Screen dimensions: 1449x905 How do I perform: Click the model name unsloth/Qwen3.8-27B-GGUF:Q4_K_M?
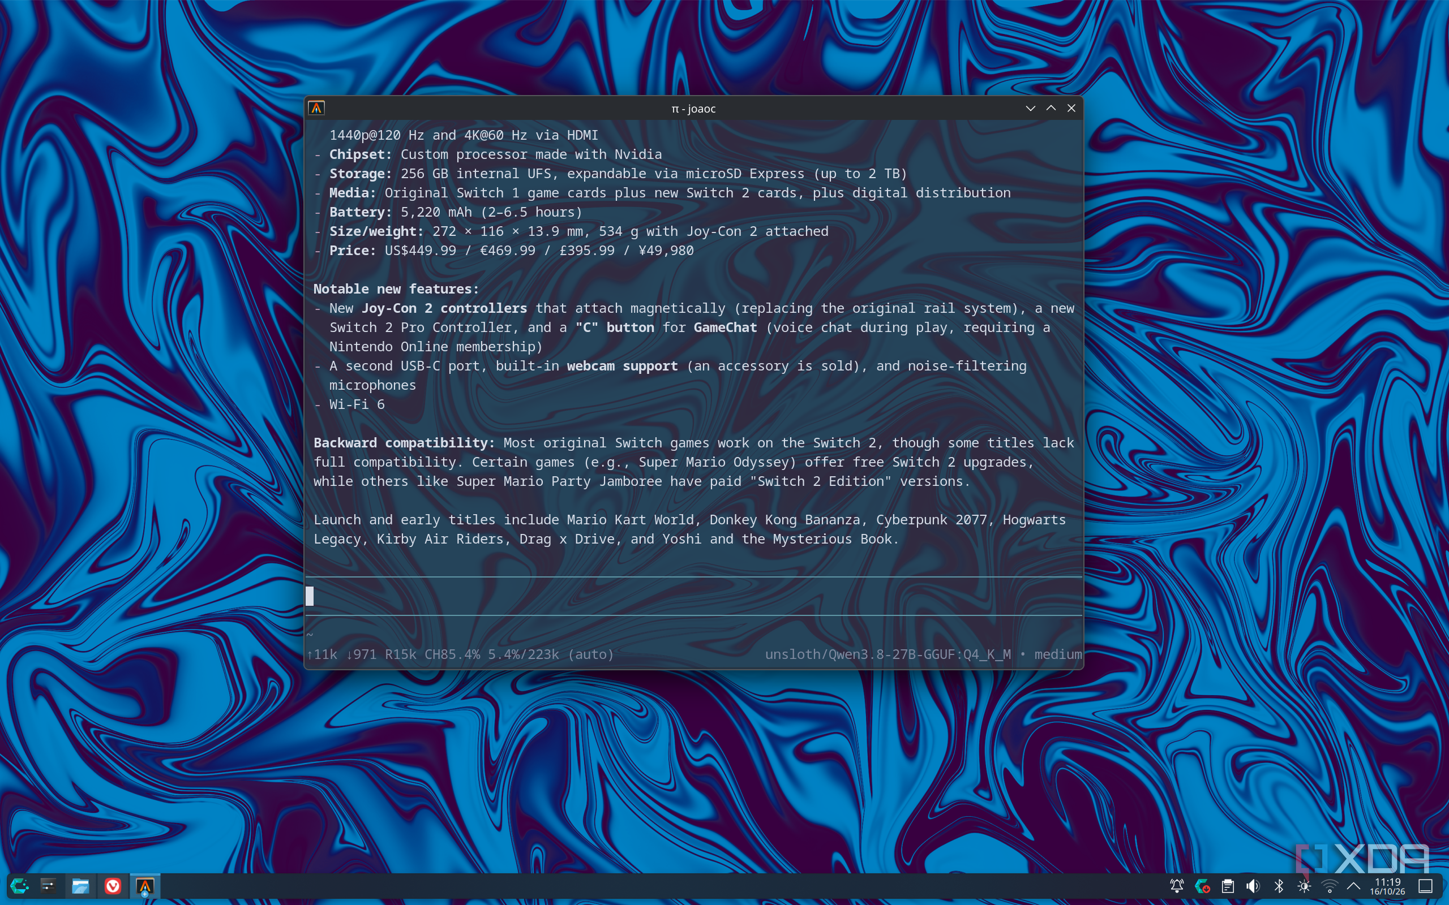coord(888,654)
